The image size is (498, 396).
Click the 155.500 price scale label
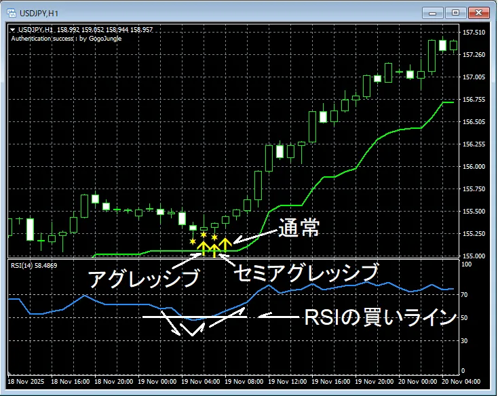[x=474, y=212]
